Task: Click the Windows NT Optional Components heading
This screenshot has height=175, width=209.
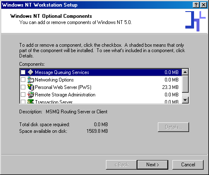Action: (51, 16)
